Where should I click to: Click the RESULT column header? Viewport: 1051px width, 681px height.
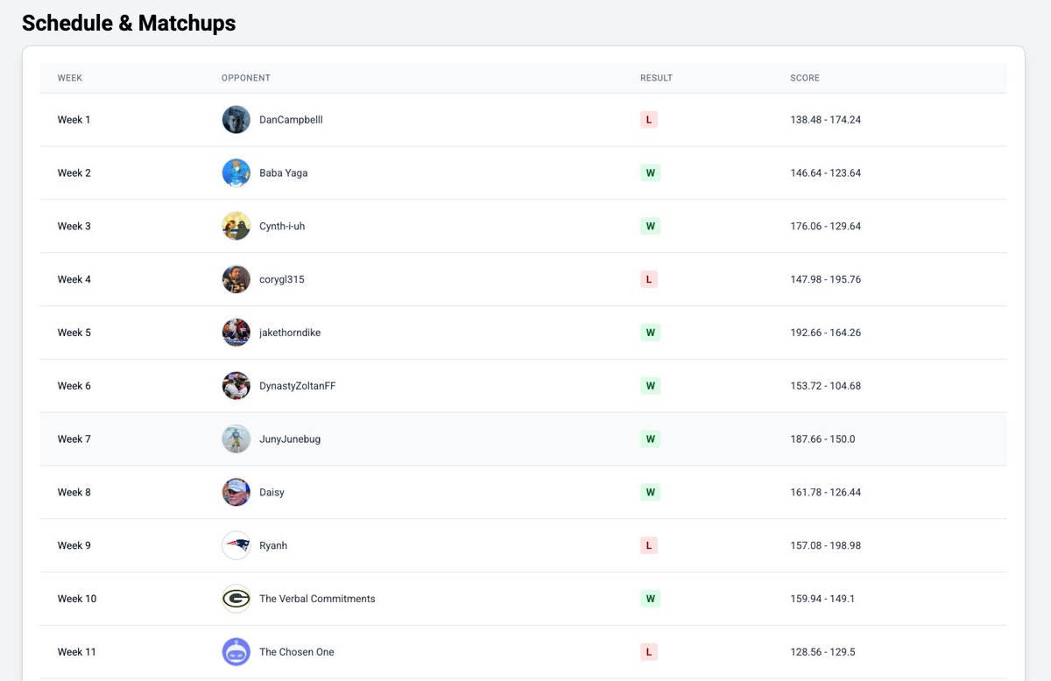point(656,78)
